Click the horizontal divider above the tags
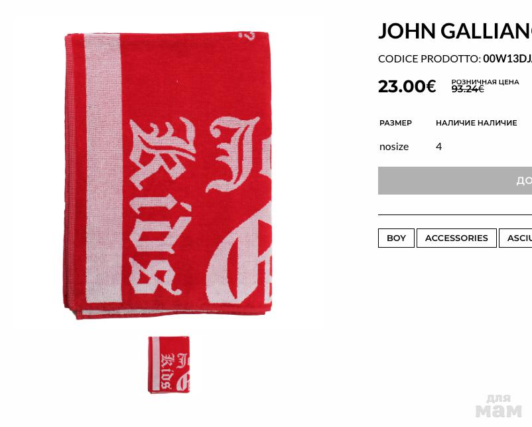Viewport: 532px width, 427px height. pyautogui.click(x=455, y=215)
